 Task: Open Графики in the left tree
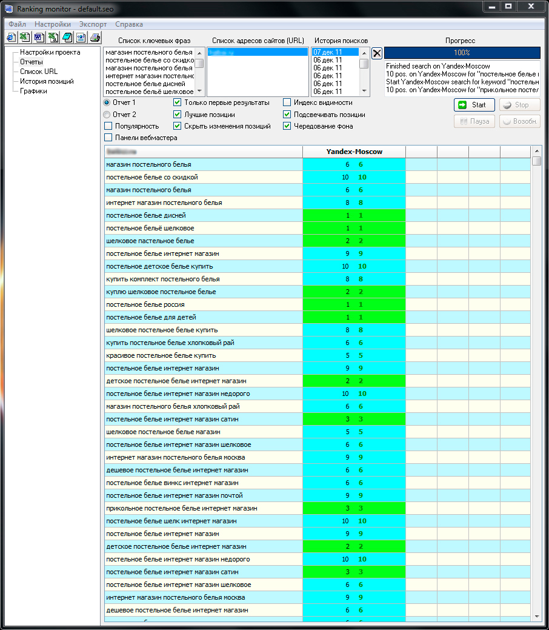34,91
